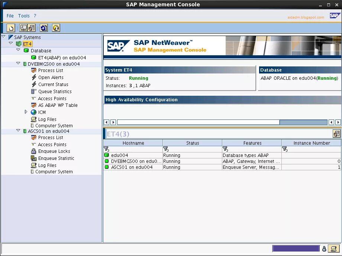Viewport: 342px width, 256px height.
Task: Click the Hostname column filter icon
Action: [x=106, y=149]
